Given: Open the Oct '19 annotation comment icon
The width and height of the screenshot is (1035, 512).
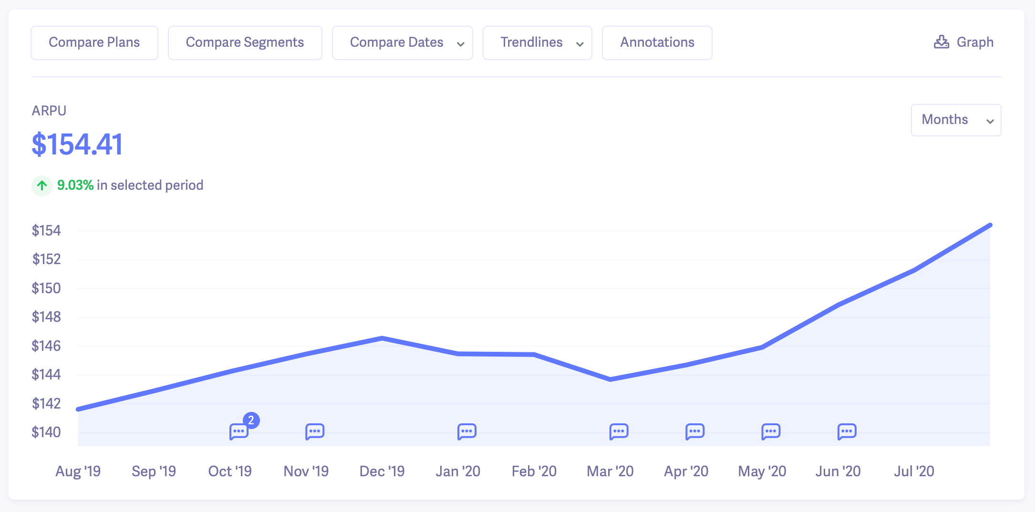Looking at the screenshot, I should point(238,431).
